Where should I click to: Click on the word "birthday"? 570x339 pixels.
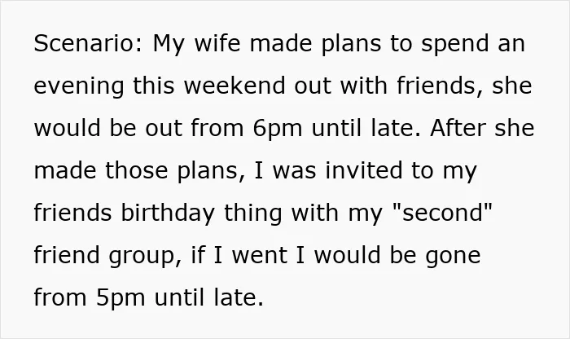168,214
